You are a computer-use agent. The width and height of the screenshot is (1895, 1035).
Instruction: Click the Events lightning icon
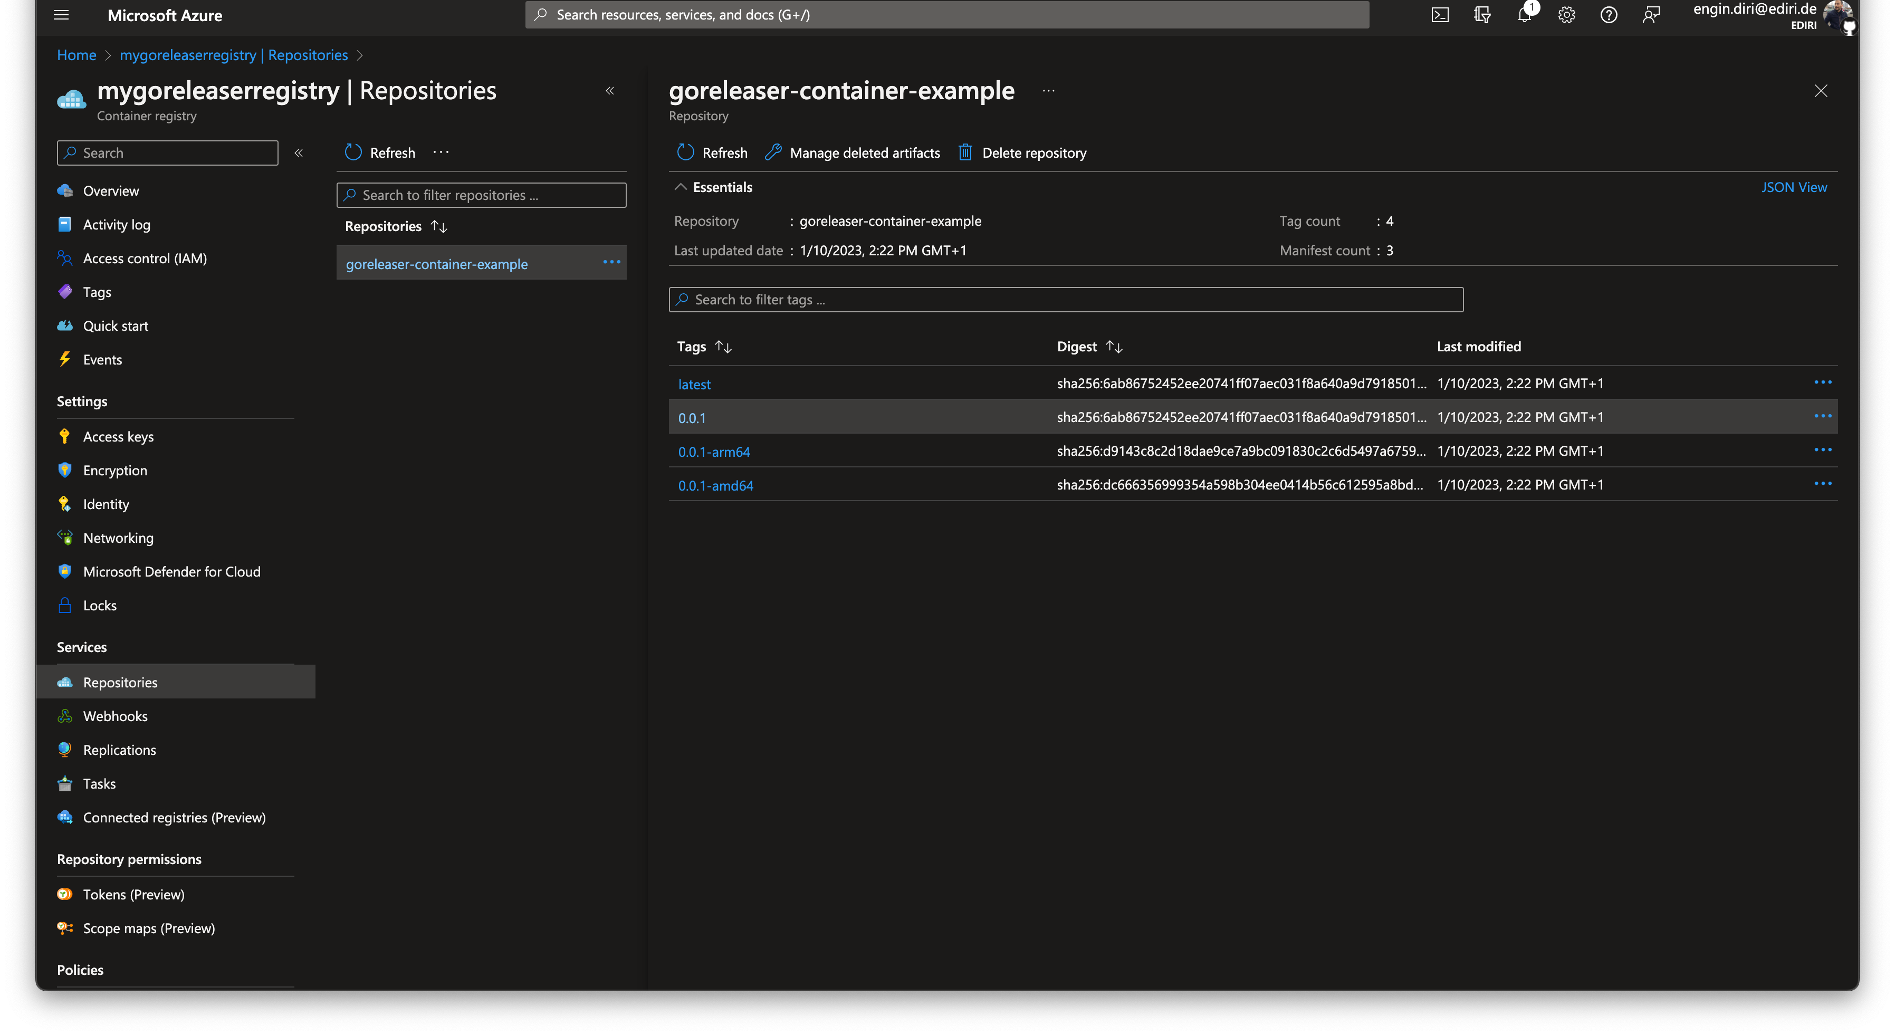(65, 359)
